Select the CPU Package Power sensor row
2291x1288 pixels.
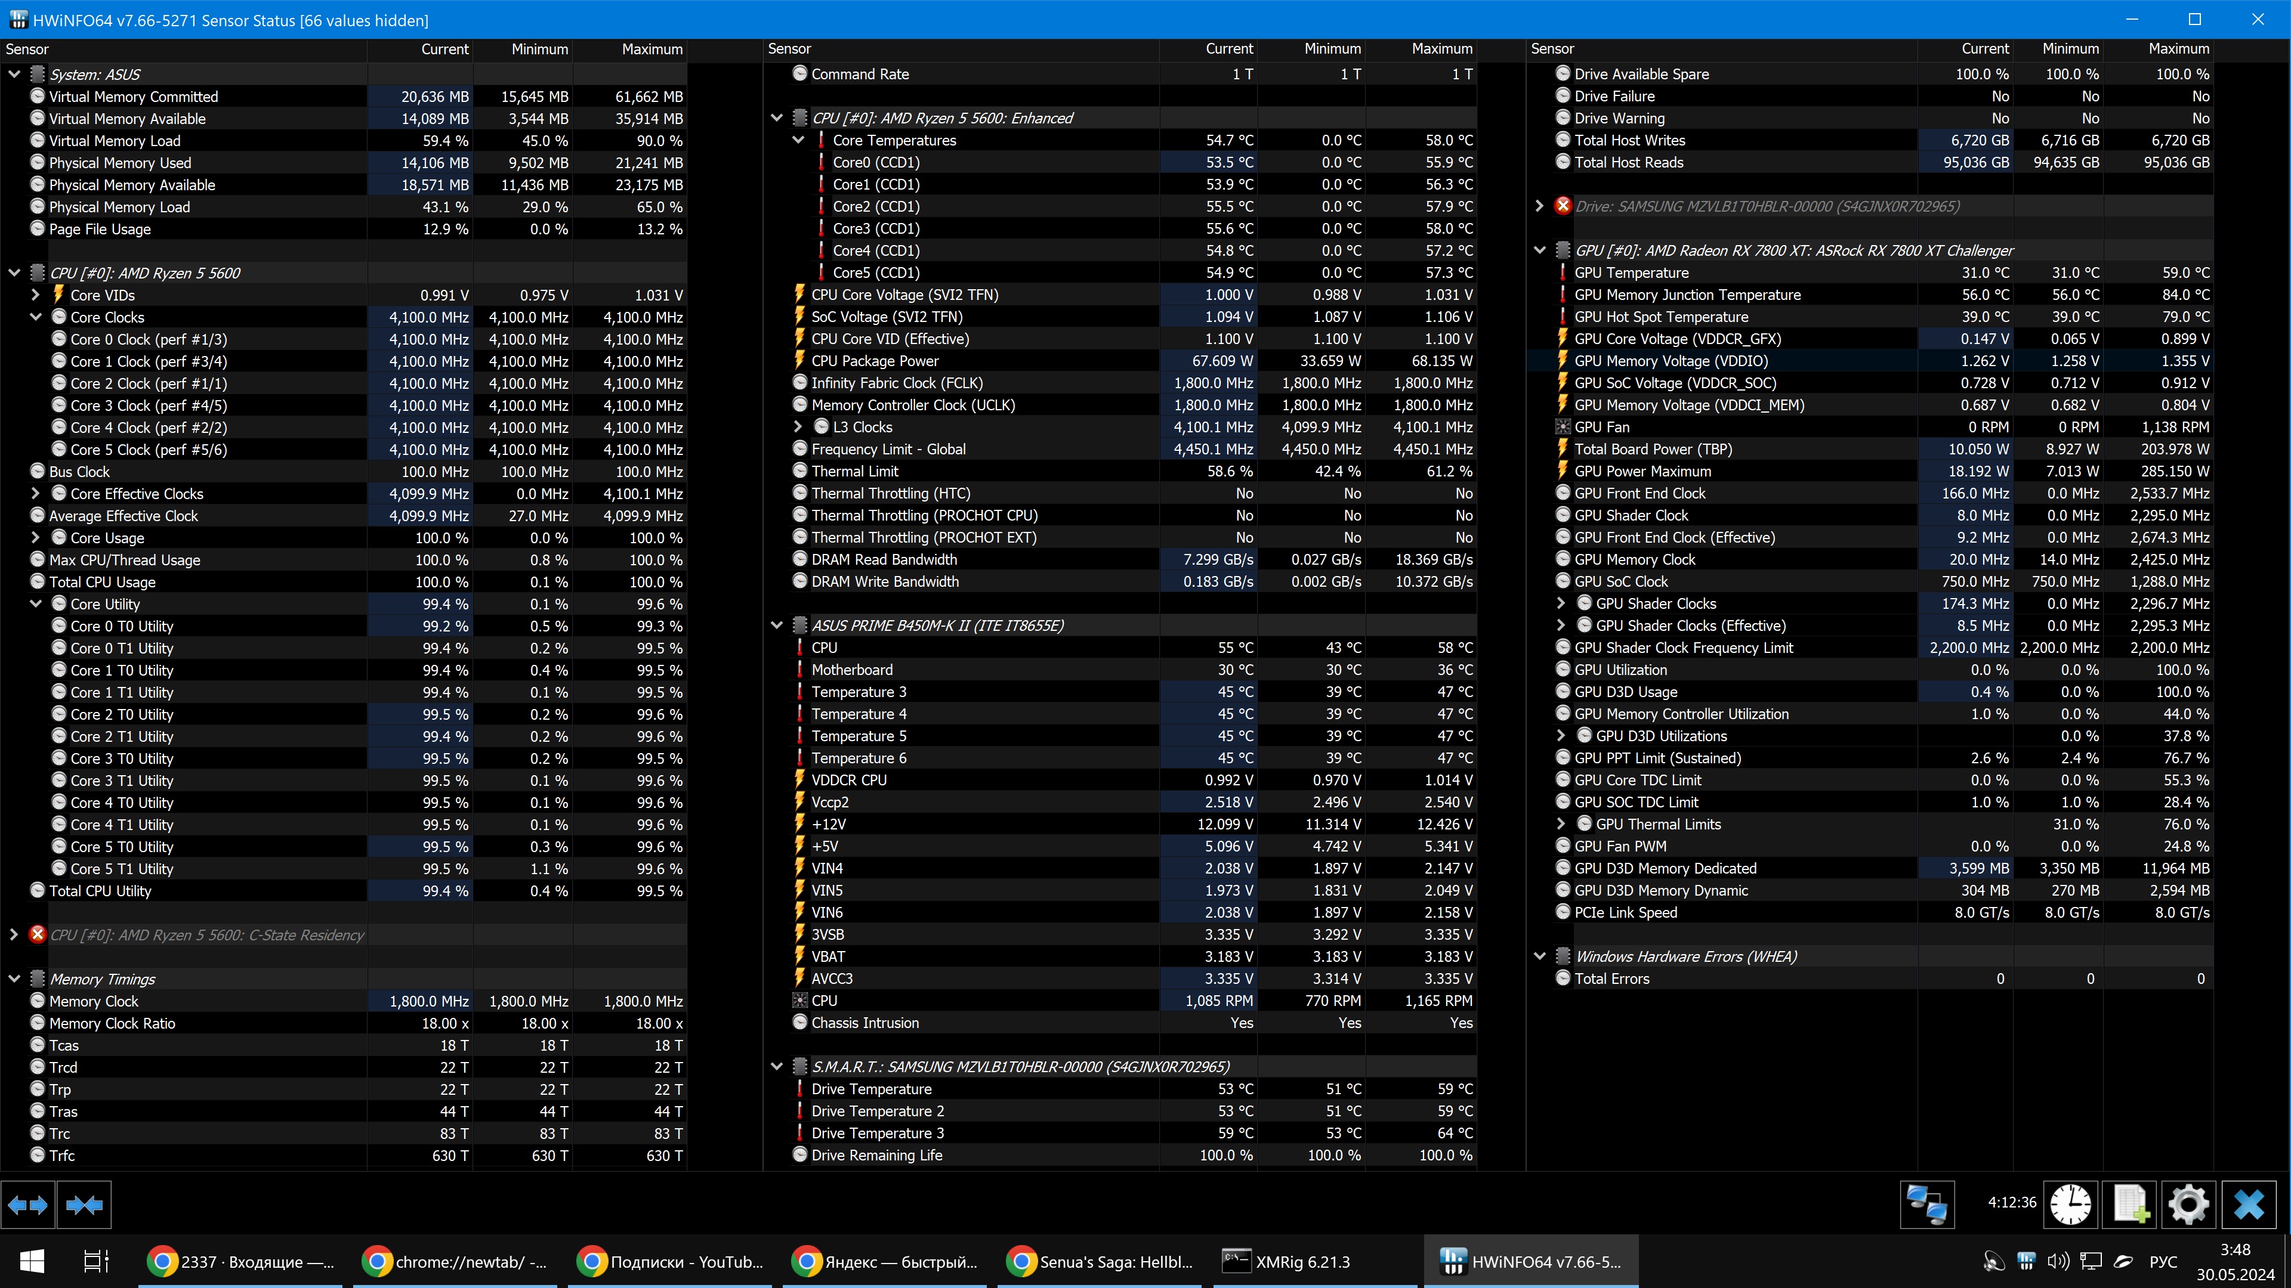pyautogui.click(x=874, y=361)
